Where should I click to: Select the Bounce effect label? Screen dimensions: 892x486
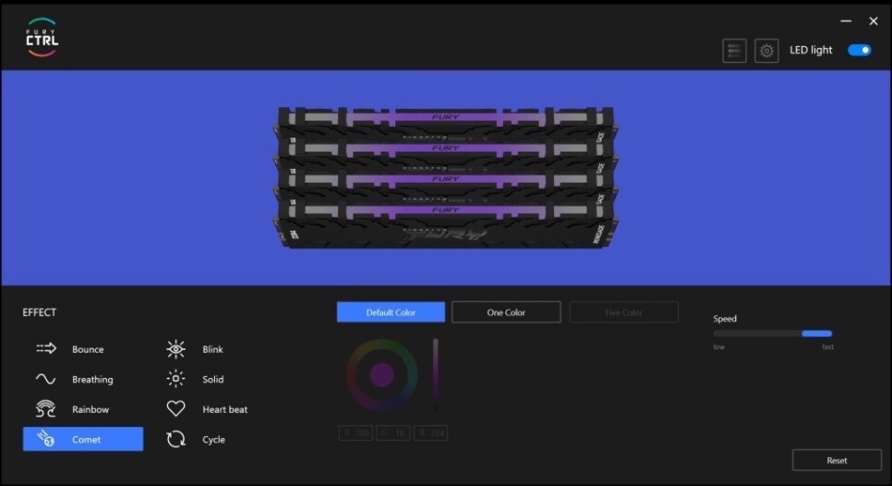click(88, 349)
